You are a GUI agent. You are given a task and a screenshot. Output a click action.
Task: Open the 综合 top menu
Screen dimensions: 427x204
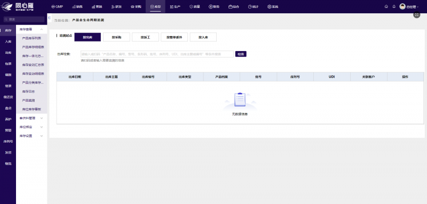(x=234, y=6)
